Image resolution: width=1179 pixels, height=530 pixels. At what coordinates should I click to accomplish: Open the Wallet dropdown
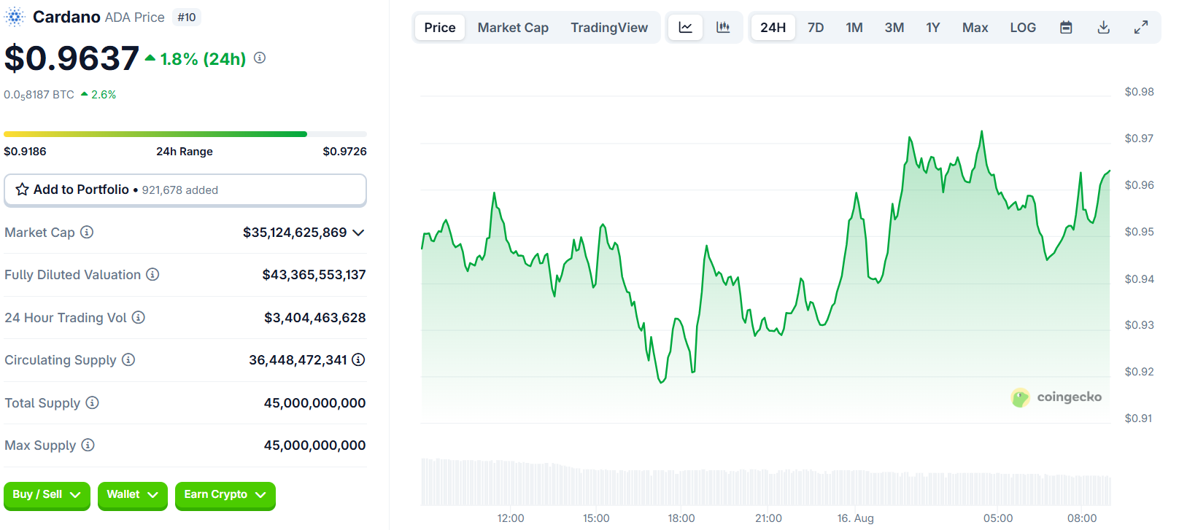133,495
